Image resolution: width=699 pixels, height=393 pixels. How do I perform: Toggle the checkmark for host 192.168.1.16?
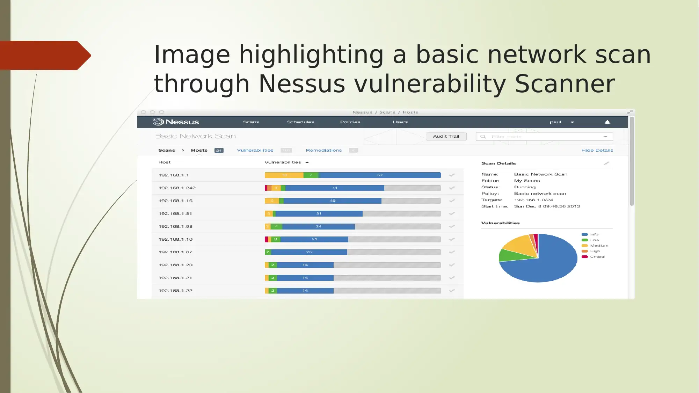point(451,201)
